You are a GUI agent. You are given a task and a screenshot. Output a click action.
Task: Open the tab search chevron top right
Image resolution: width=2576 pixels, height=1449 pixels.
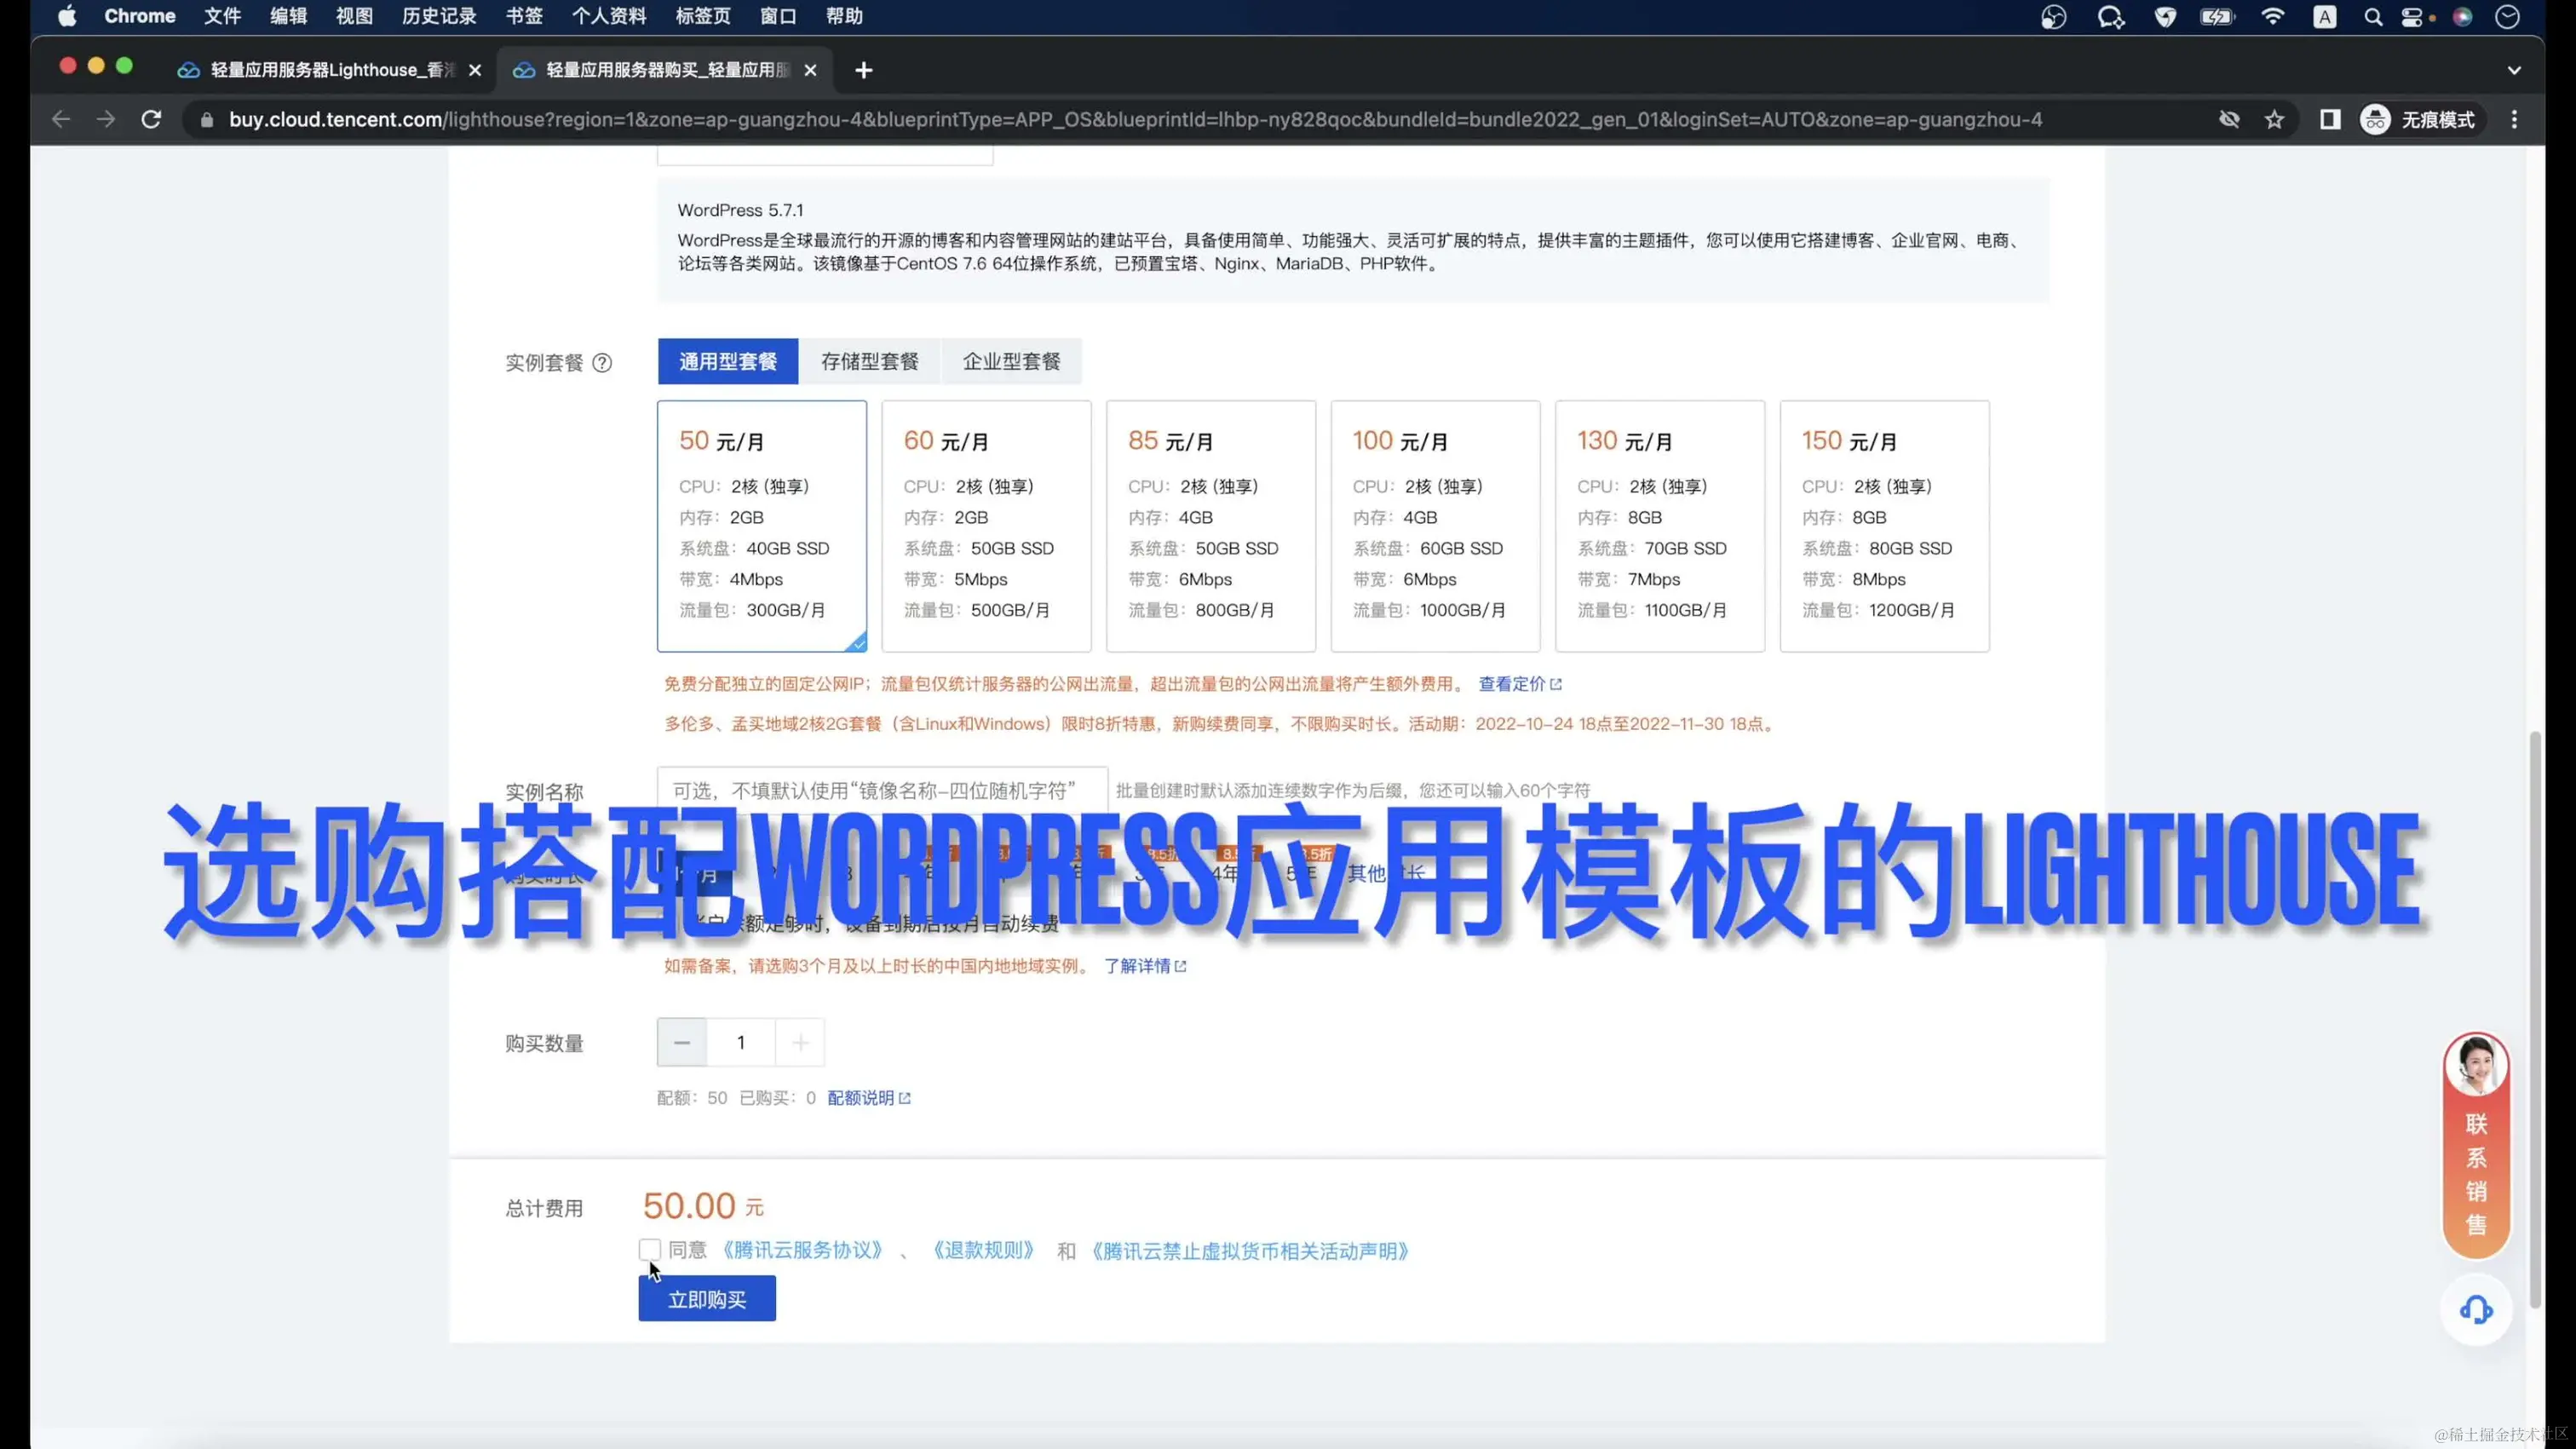2515,70
